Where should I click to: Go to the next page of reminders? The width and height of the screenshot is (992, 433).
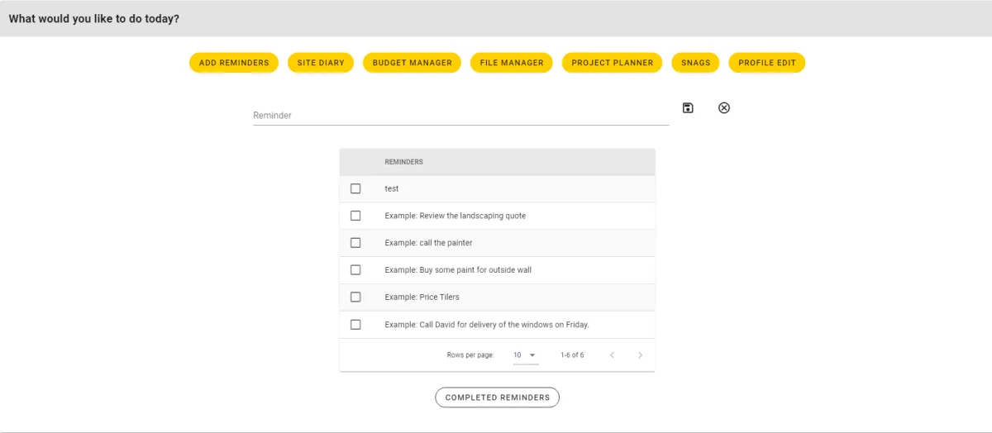pos(640,355)
